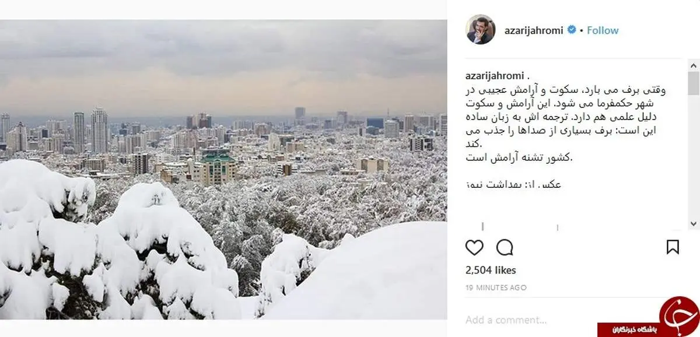The height and width of the screenshot is (337, 700).
Task: Open azarijahromi username in caption
Action: coord(495,76)
